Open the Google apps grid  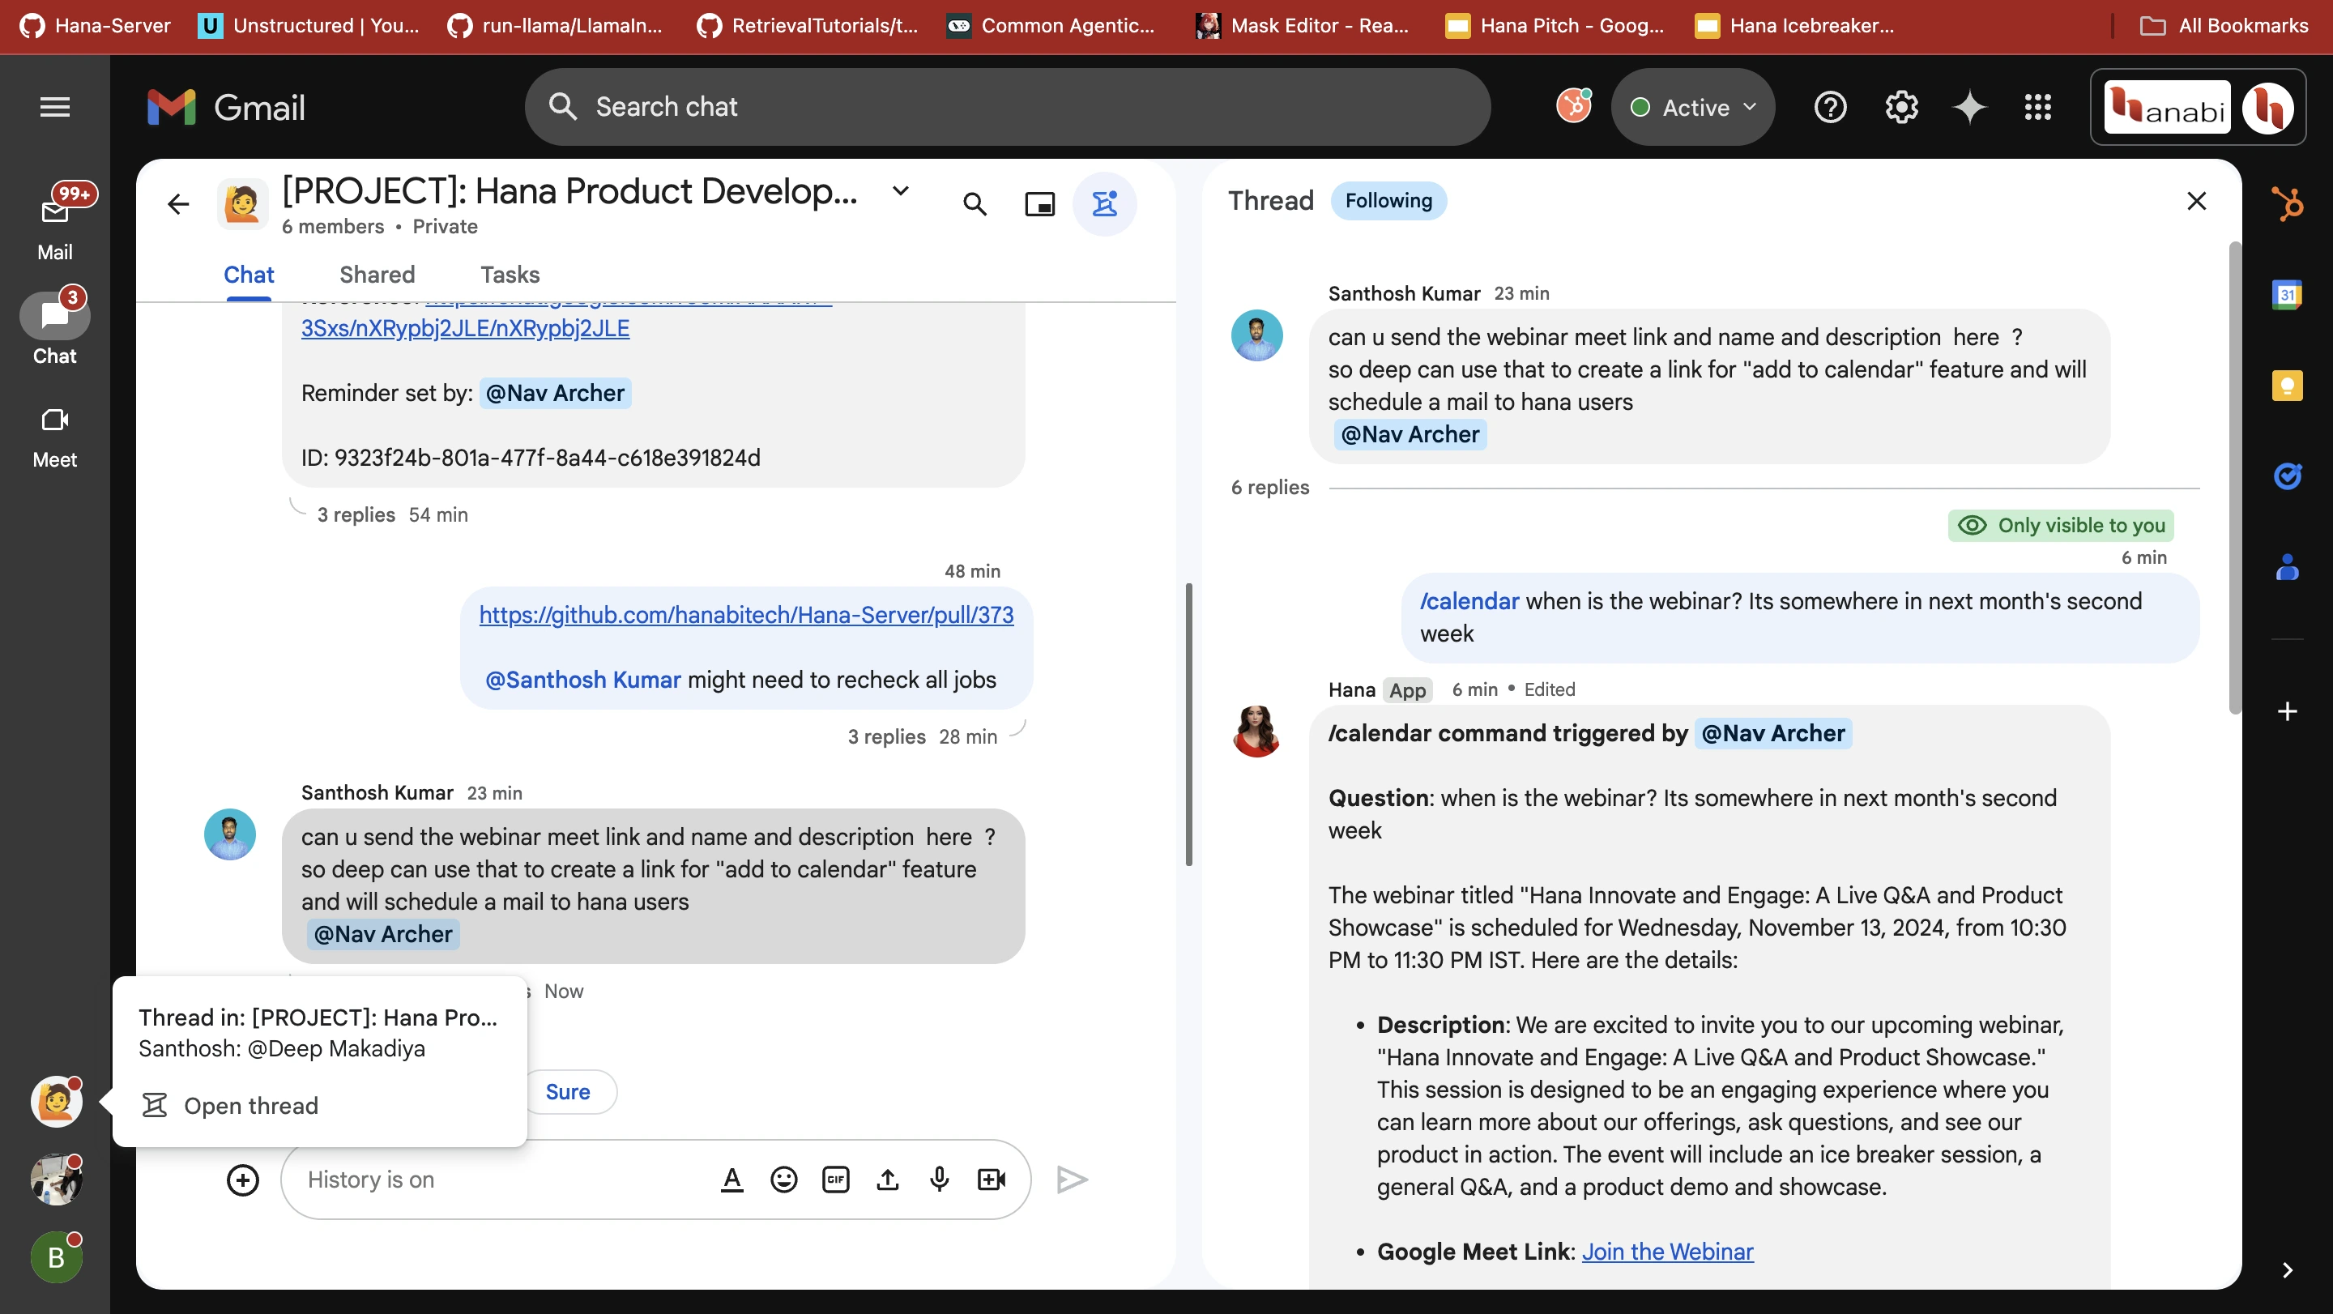(x=2038, y=107)
